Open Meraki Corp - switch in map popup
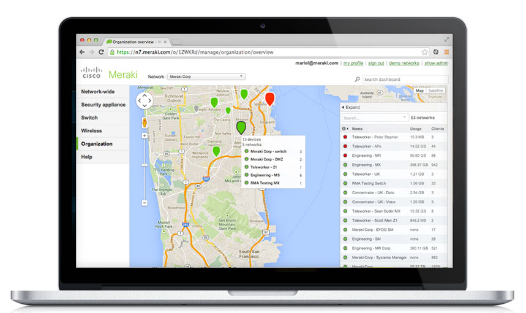Screen dimensions: 526x313 [268, 151]
